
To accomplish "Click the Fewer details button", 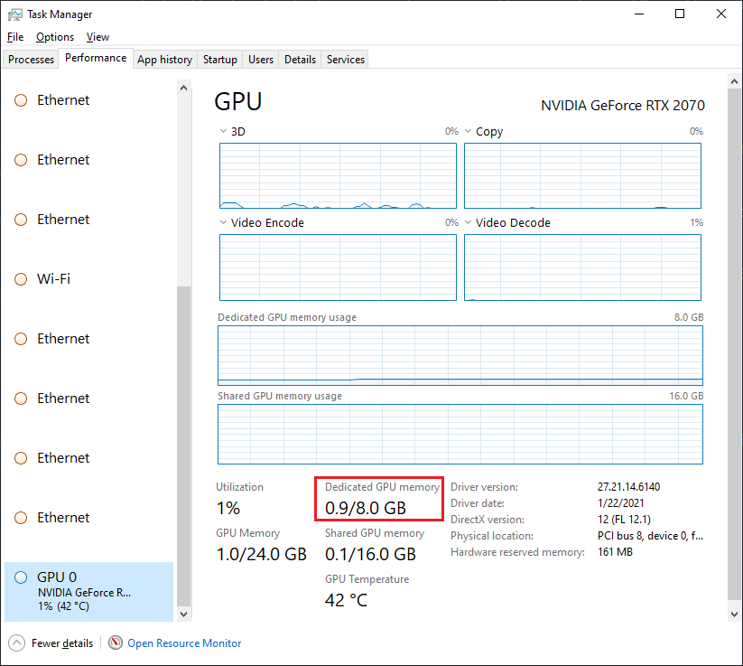I will (x=61, y=643).
